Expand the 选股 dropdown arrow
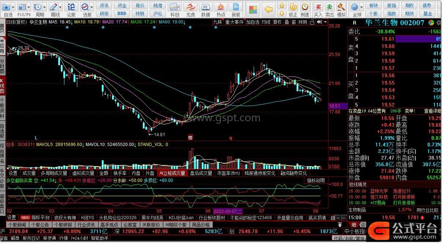This screenshot has width=443, height=243. pyautogui.click(x=92, y=7)
